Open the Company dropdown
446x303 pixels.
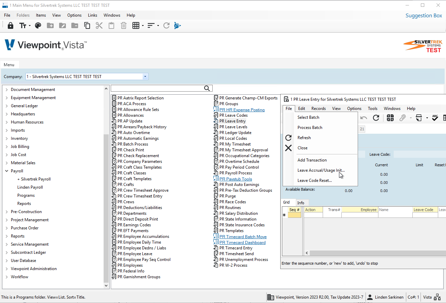click(x=145, y=77)
